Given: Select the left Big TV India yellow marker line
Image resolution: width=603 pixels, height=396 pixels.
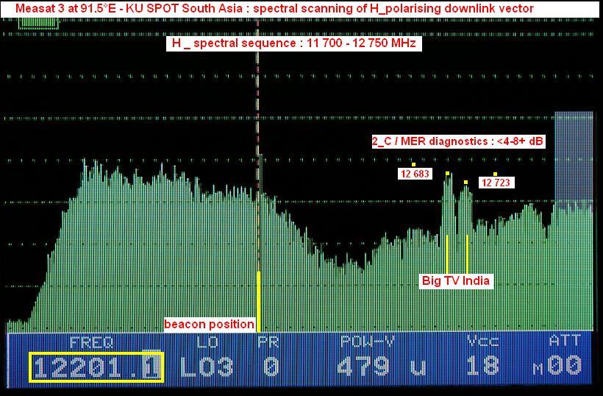Looking at the screenshot, I should coord(446,254).
